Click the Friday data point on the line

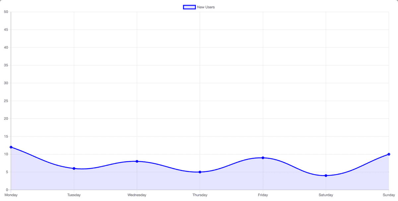tap(263, 158)
